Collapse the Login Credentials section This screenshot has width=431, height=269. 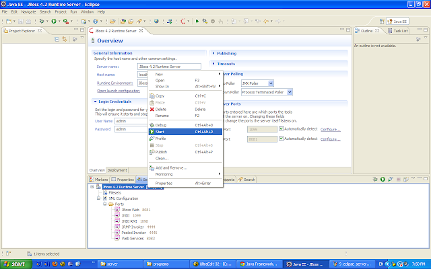[96, 102]
